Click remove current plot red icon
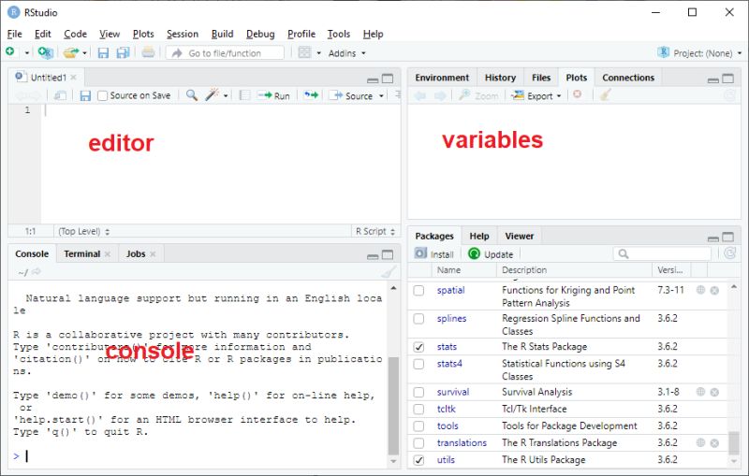The width and height of the screenshot is (749, 476). (x=578, y=94)
